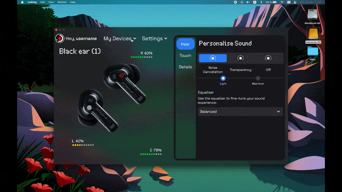Click the L 42% battery bar
Screen dimensions: 342x192
click(x=83, y=145)
